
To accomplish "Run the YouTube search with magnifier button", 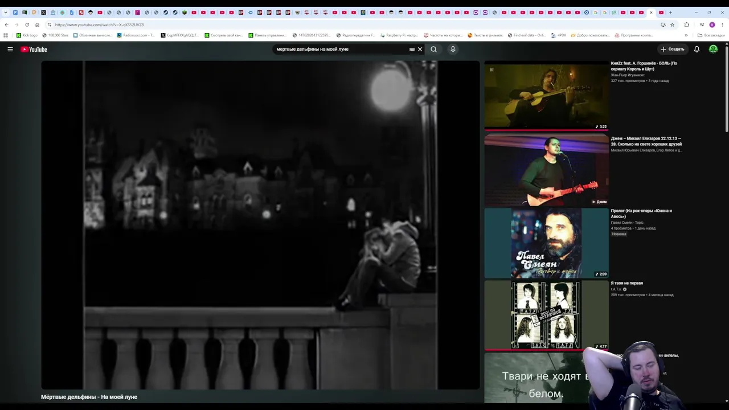I will coord(434,50).
